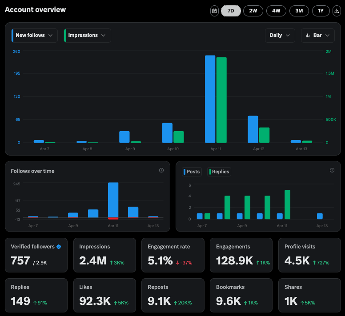Click the bar chart icon in Bar selector

pos(308,36)
